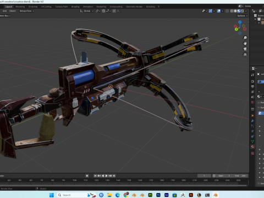Play the animation in reverse
Screen dimensions: 264x198
pos(103,175)
